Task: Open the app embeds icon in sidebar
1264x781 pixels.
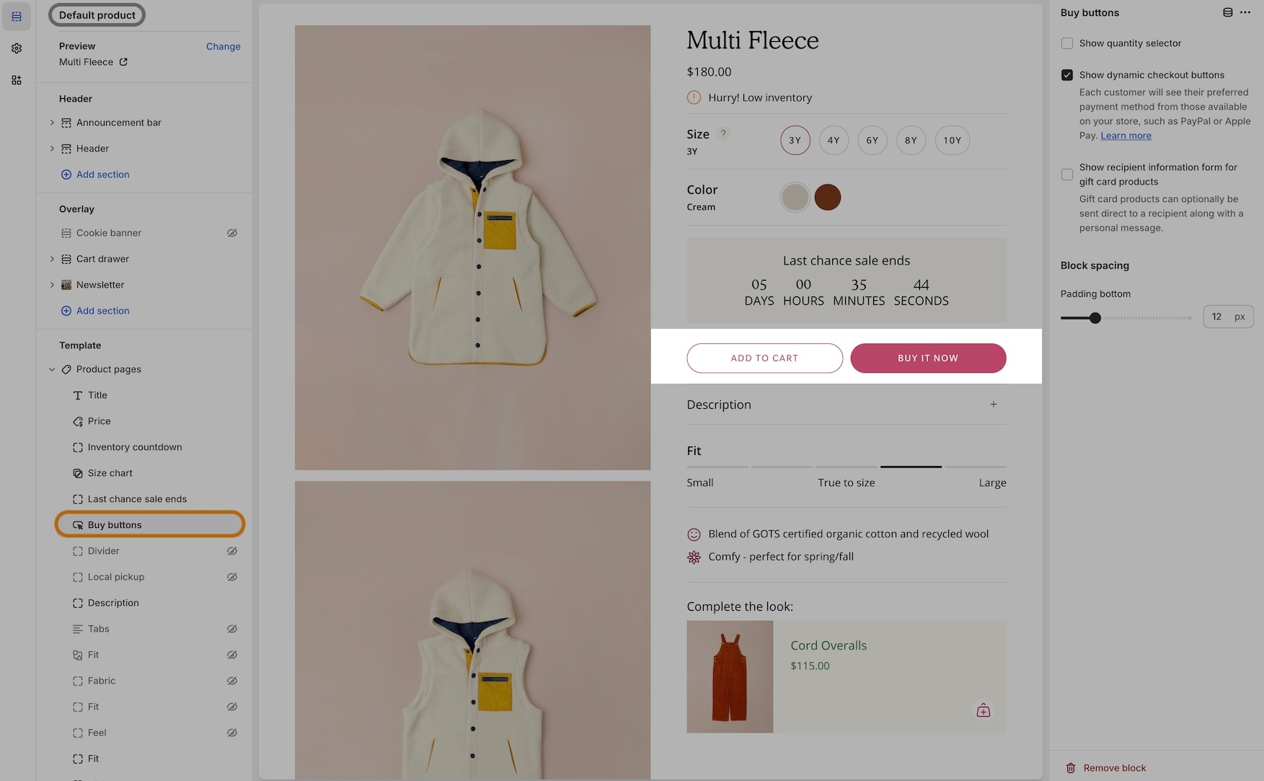Action: (17, 80)
